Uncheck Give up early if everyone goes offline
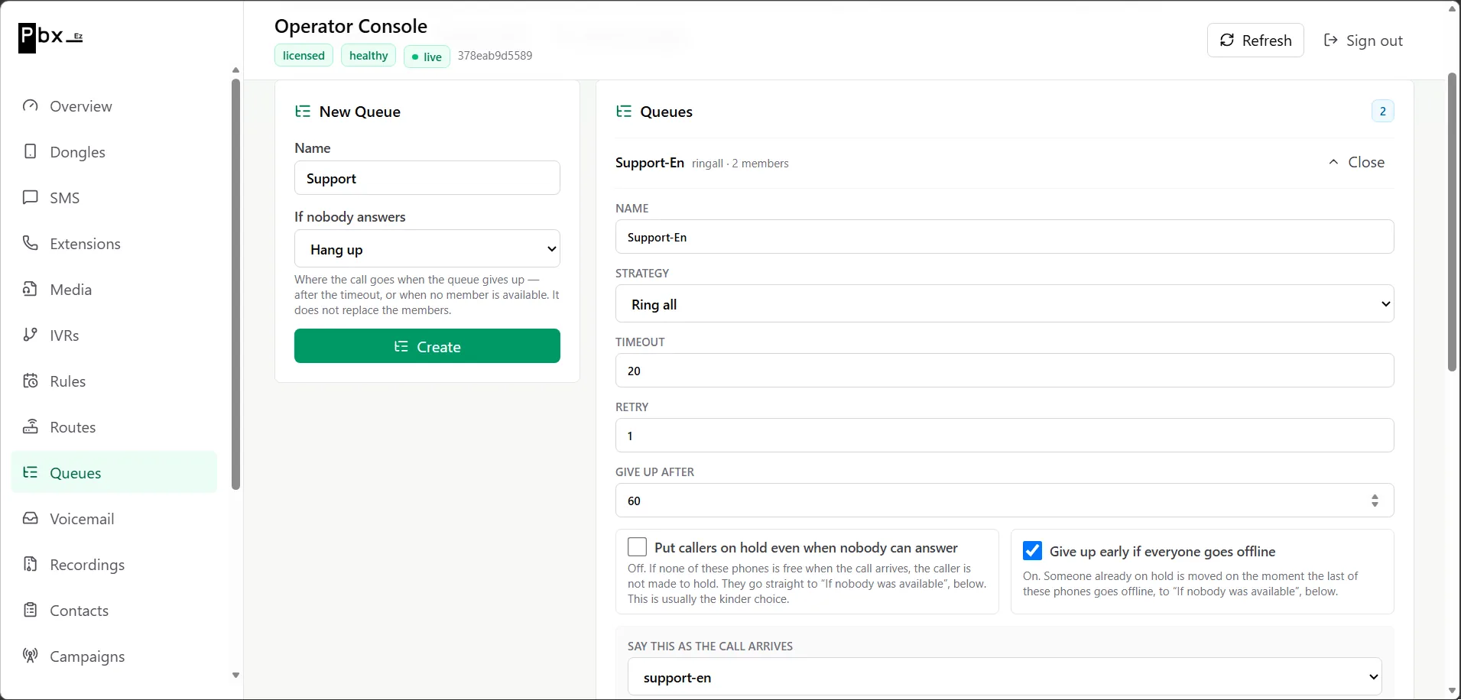Image resolution: width=1461 pixels, height=700 pixels. tap(1032, 551)
